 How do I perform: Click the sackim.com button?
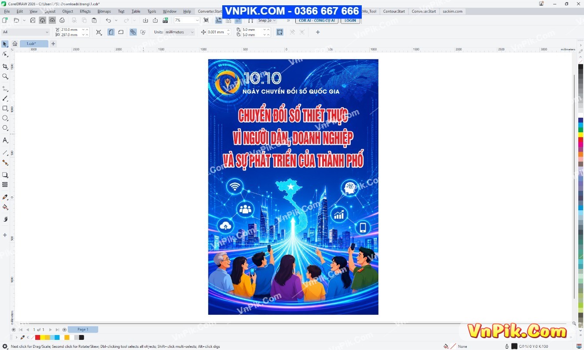coord(452,11)
